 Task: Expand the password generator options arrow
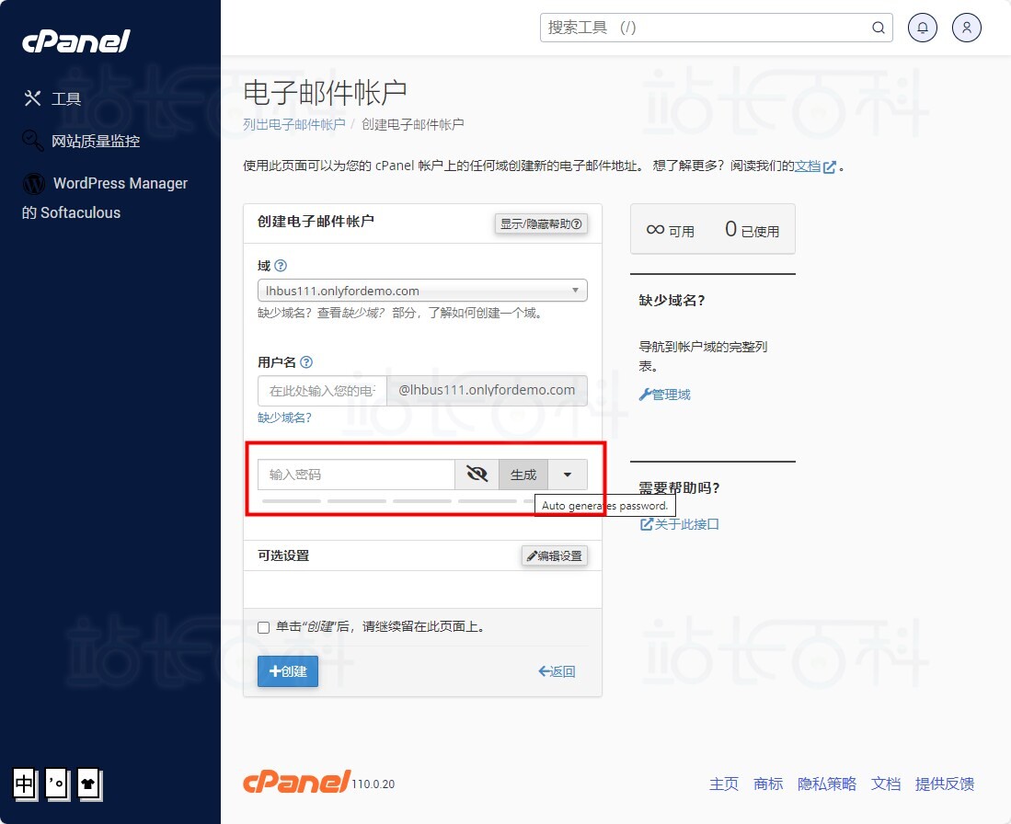tap(568, 475)
